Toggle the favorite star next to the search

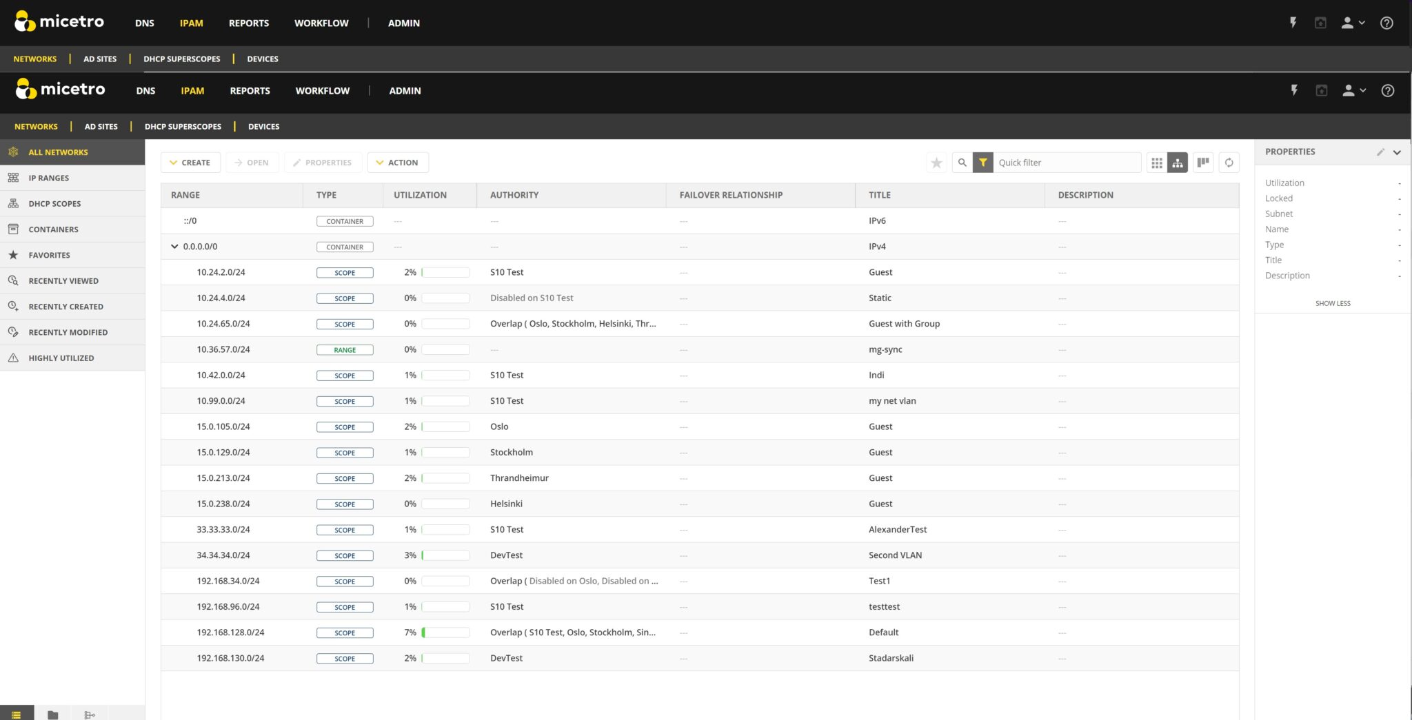coord(936,163)
